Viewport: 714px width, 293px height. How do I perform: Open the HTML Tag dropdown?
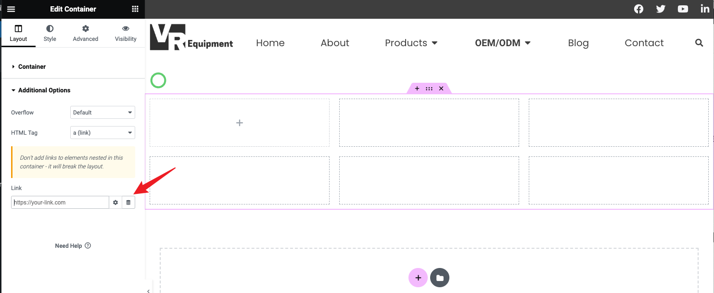pos(102,133)
